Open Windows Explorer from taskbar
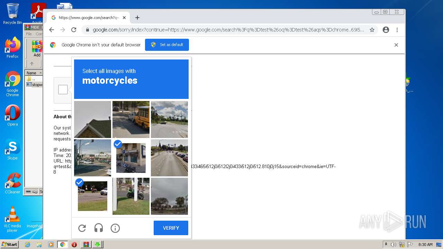Viewport: 443px width, 249px height. coord(39,245)
